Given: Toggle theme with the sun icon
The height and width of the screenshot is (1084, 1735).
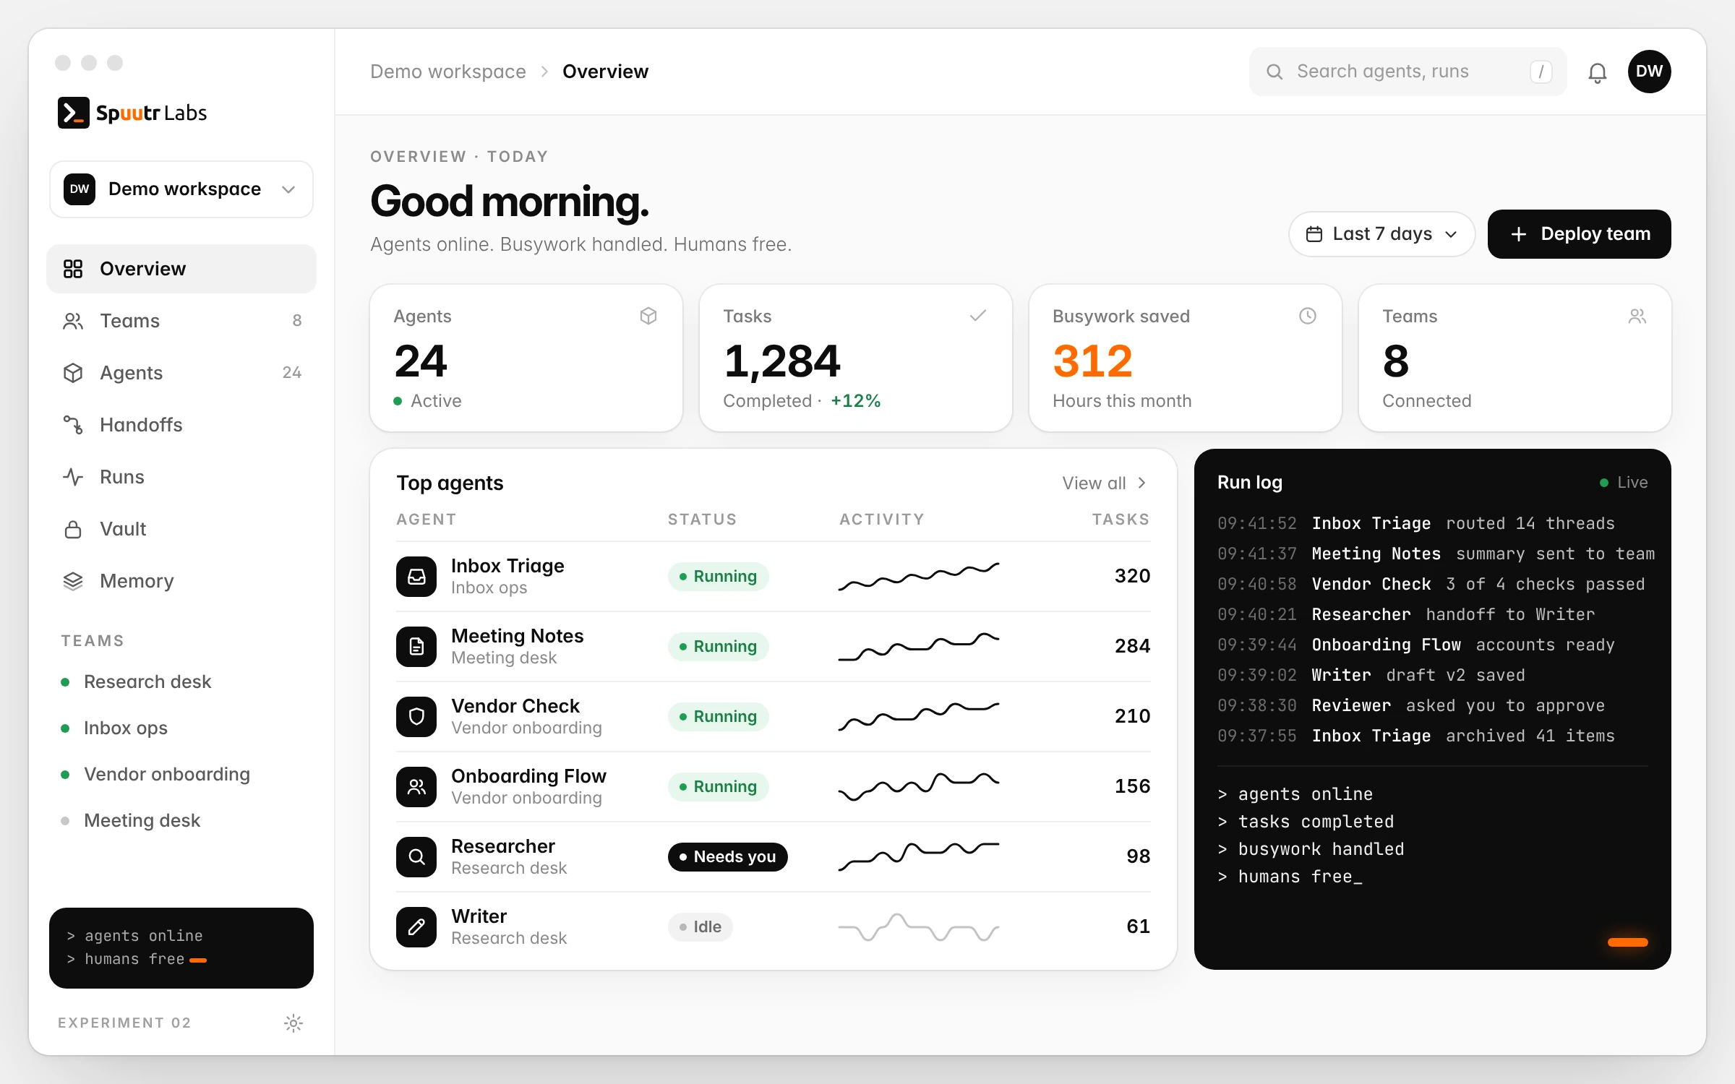Looking at the screenshot, I should pyautogui.click(x=293, y=1023).
